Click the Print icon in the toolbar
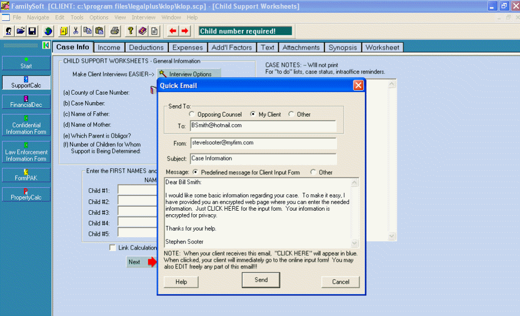The width and height of the screenshot is (520, 316). (114, 31)
